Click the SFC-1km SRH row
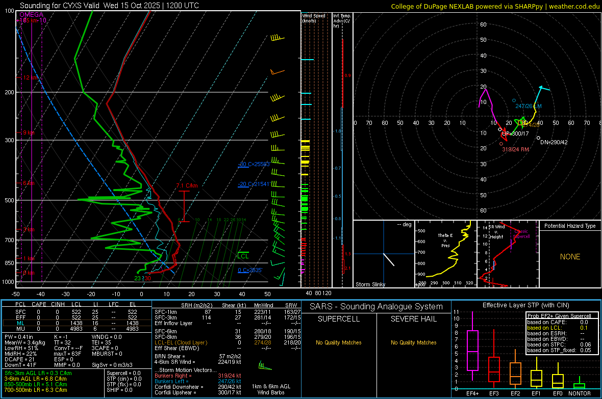The image size is (602, 399). (228, 312)
